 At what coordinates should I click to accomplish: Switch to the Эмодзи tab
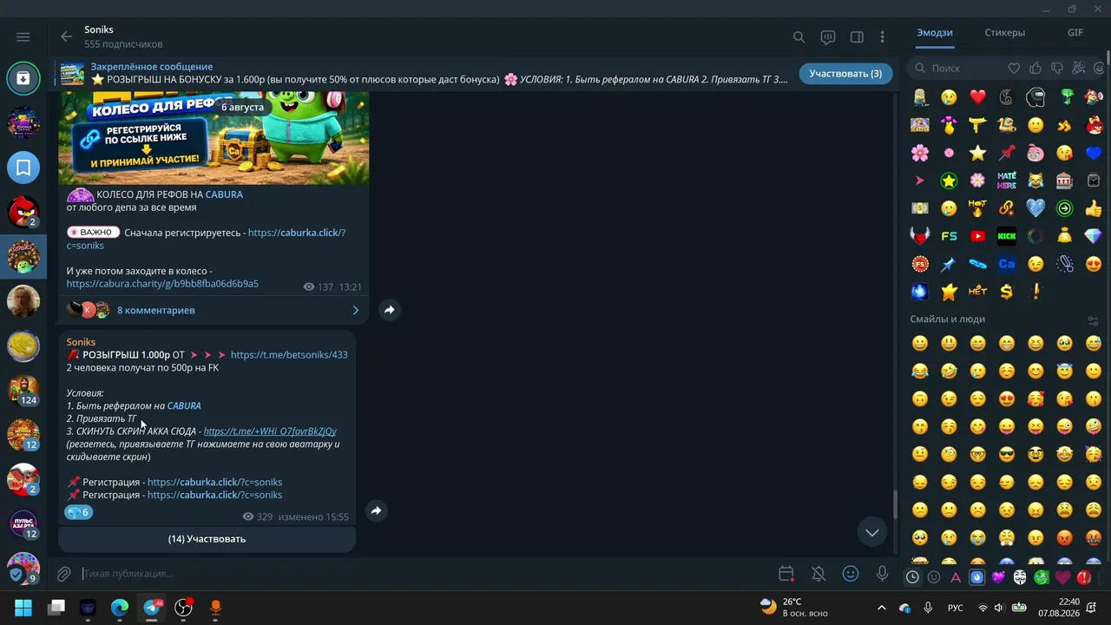pos(935,33)
